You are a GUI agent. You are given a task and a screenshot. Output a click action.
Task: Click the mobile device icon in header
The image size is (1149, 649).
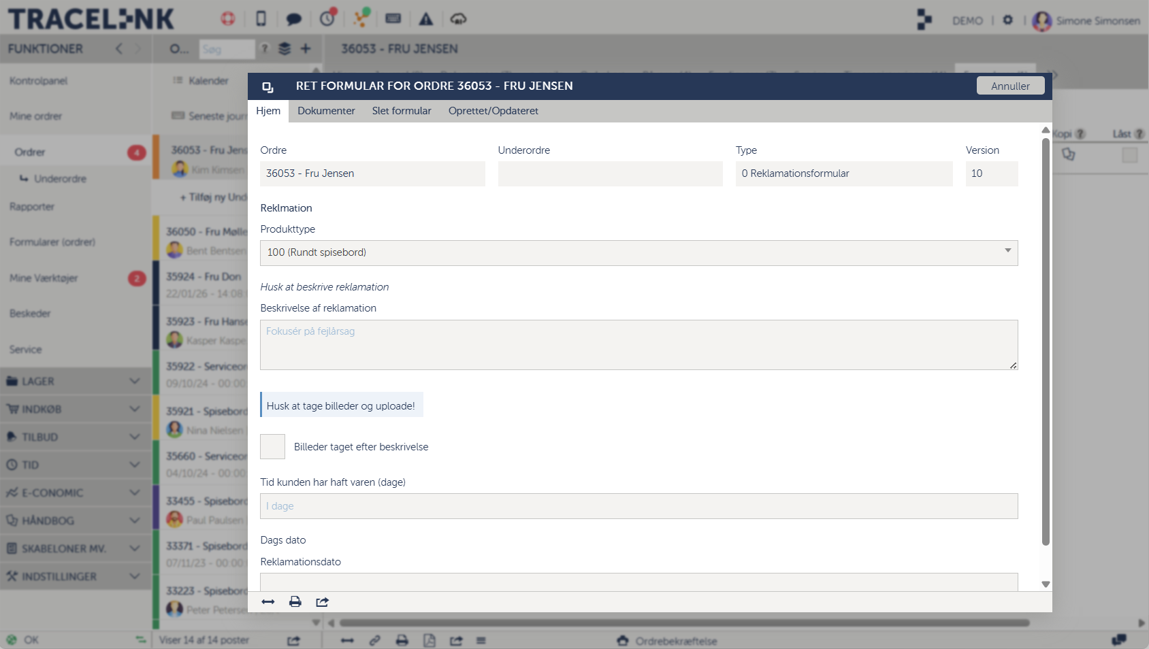[x=261, y=18]
